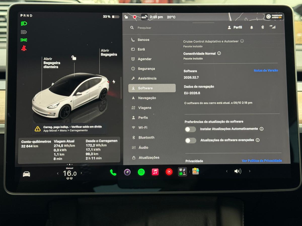Tap the LTE signal strength icon
Screen dimensions: 302x226
click(x=273, y=27)
